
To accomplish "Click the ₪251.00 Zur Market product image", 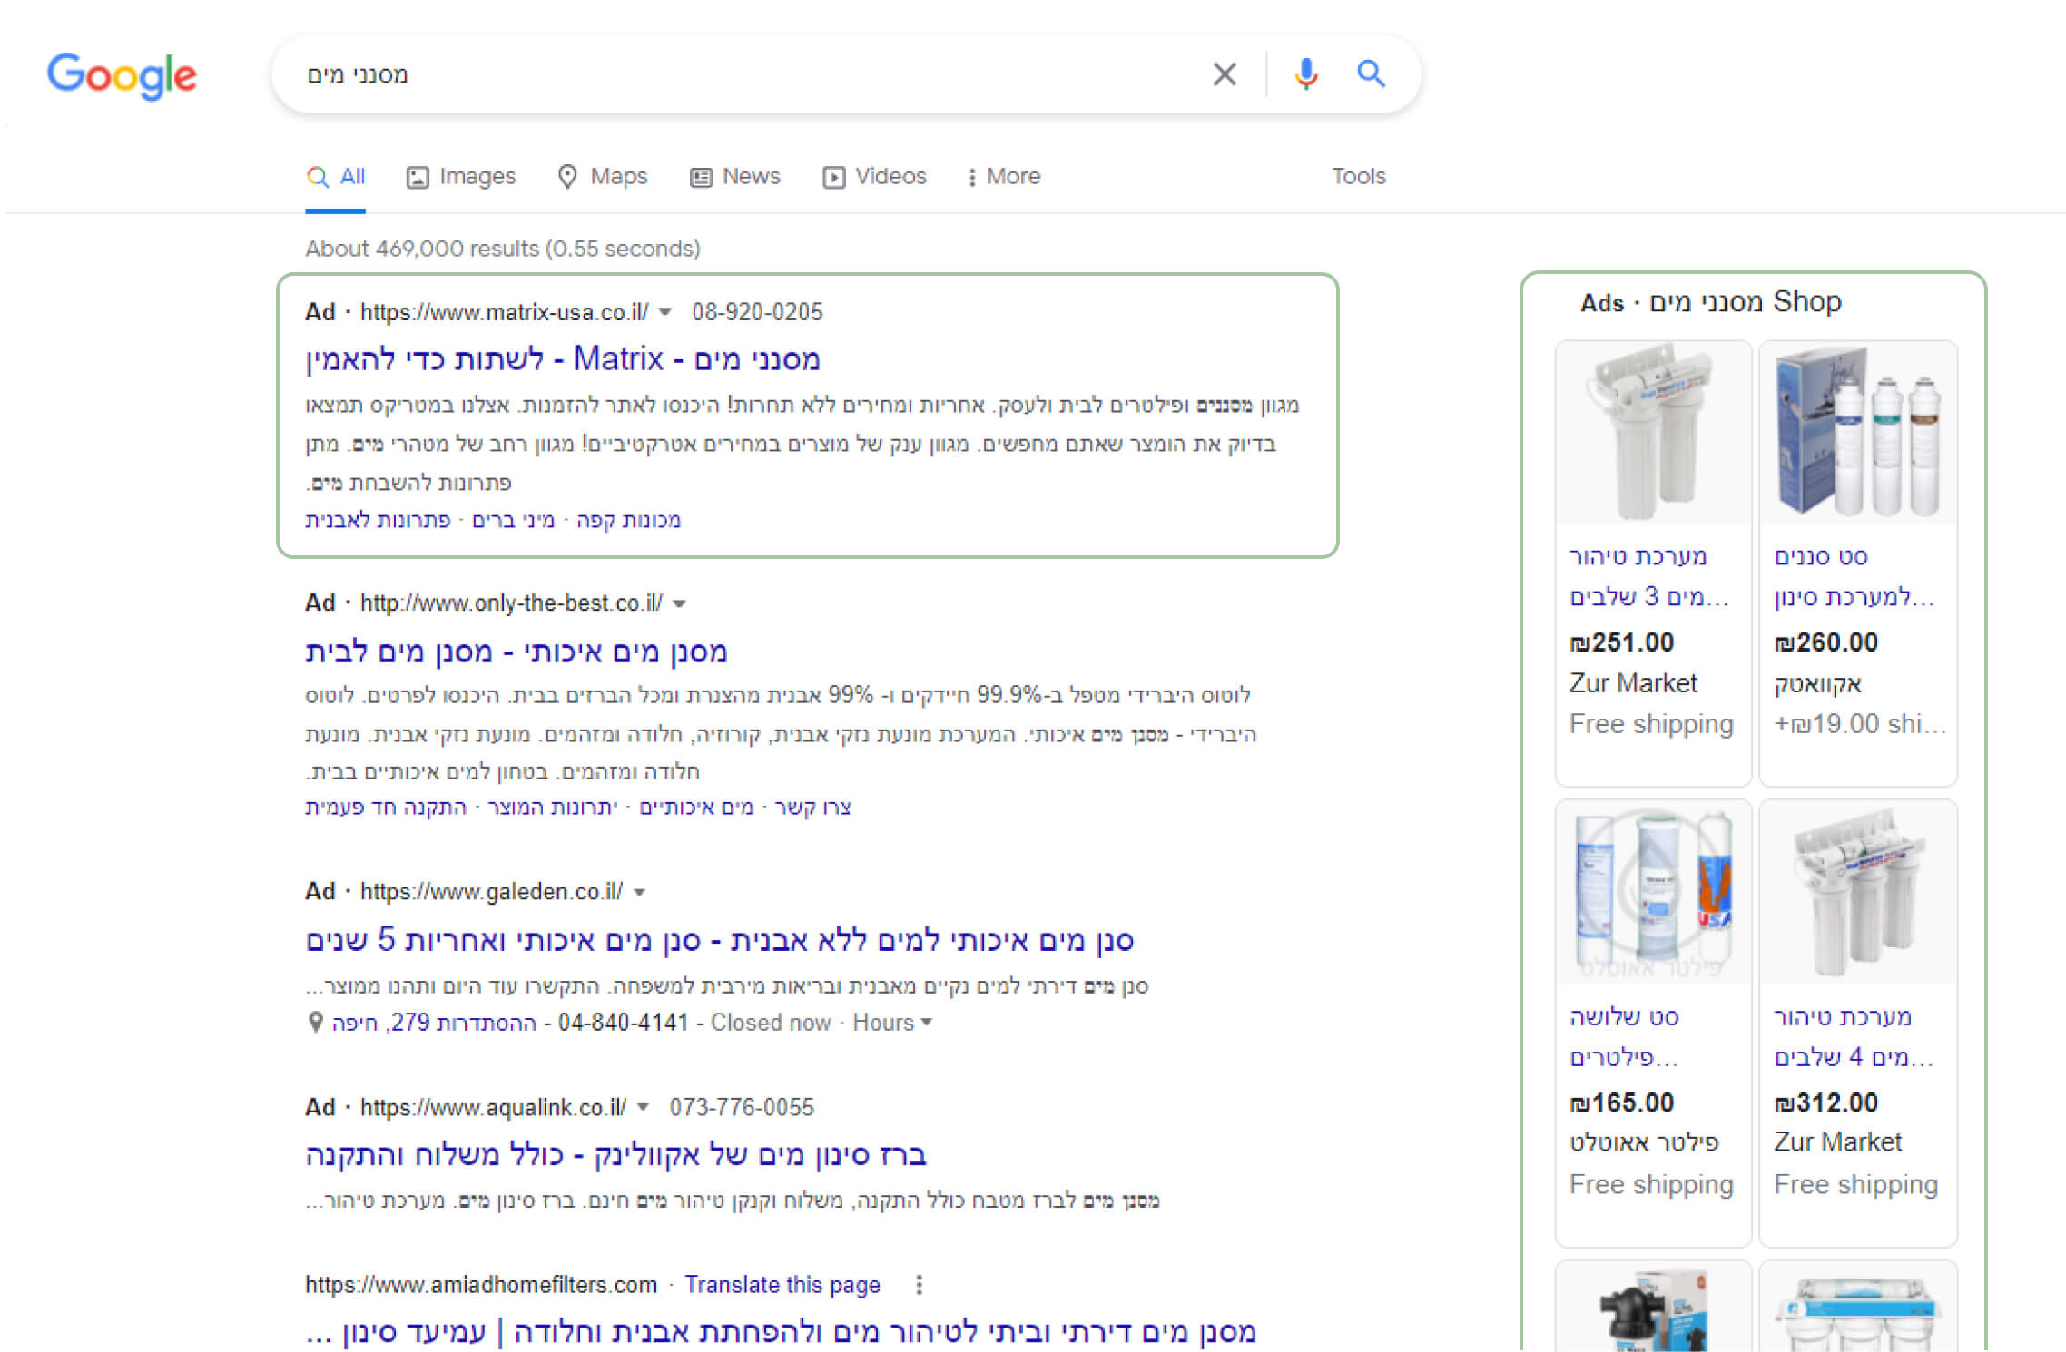I will pos(1652,434).
